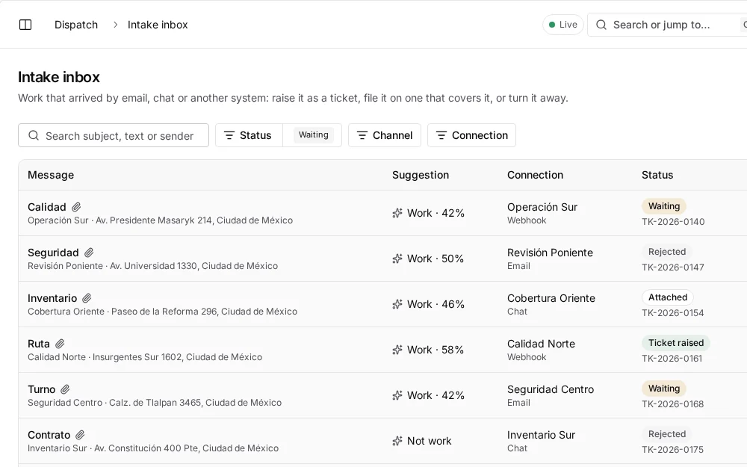Click the magnifier icon in the top search bar
This screenshot has height=467, width=747.
(x=601, y=25)
